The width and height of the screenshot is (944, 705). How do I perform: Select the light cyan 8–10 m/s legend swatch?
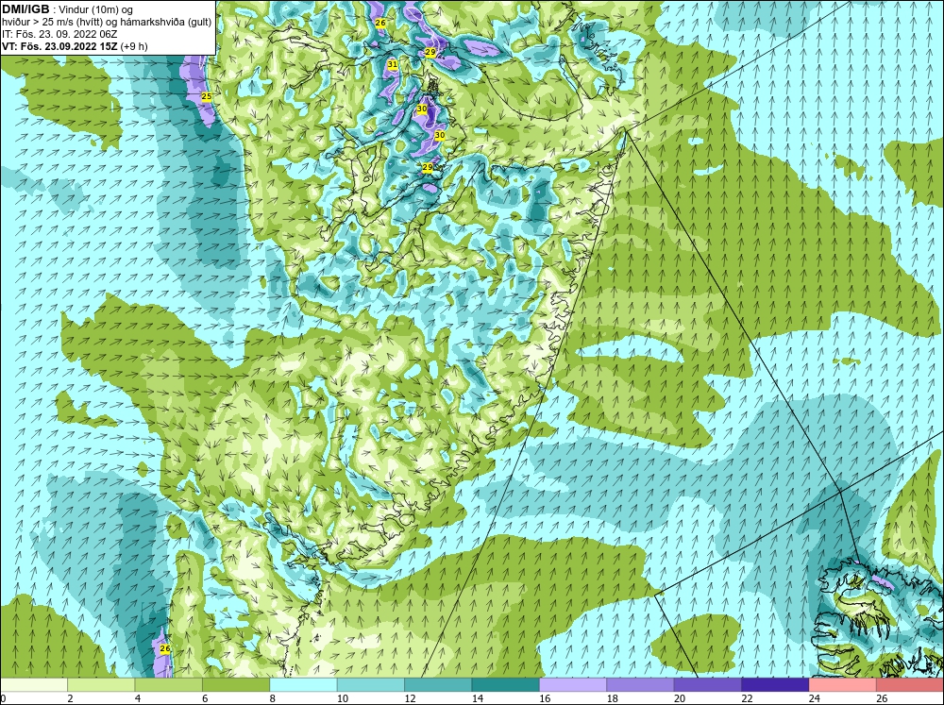(303, 684)
